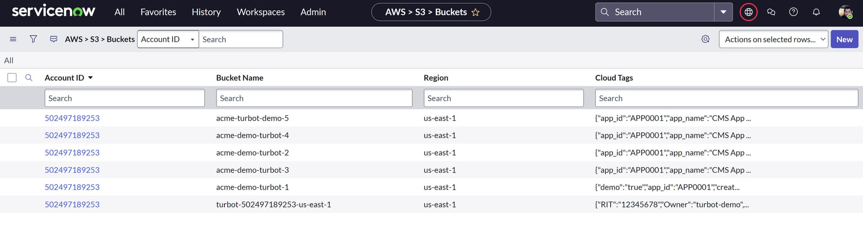The height and width of the screenshot is (245, 863).
Task: Show notifications via bell icon
Action: (x=816, y=12)
